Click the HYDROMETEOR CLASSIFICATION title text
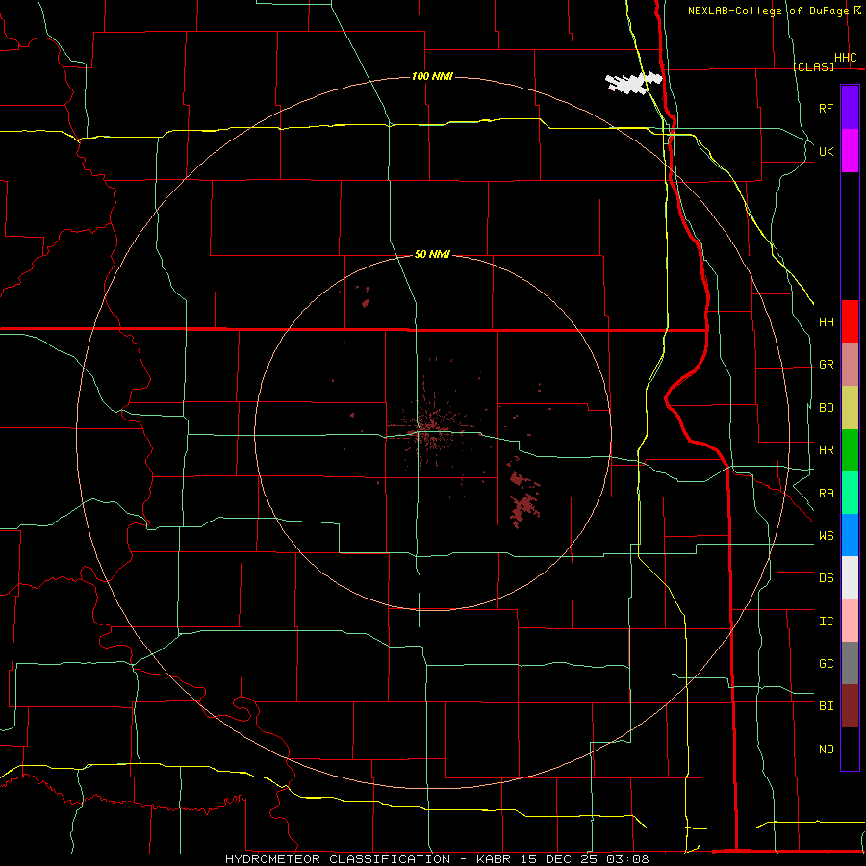This screenshot has width=866, height=866. (338, 859)
